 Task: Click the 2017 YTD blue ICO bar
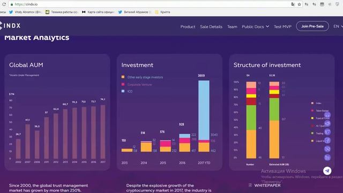pos(204,110)
